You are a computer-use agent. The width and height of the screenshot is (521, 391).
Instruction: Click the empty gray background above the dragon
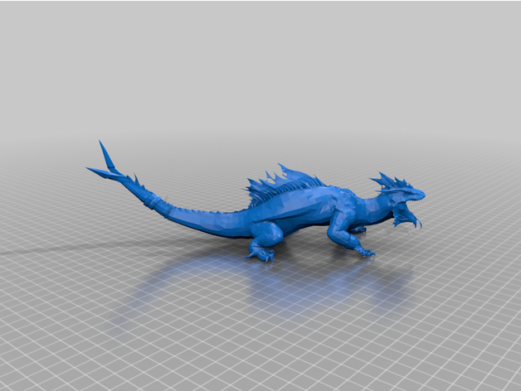(x=260, y=66)
